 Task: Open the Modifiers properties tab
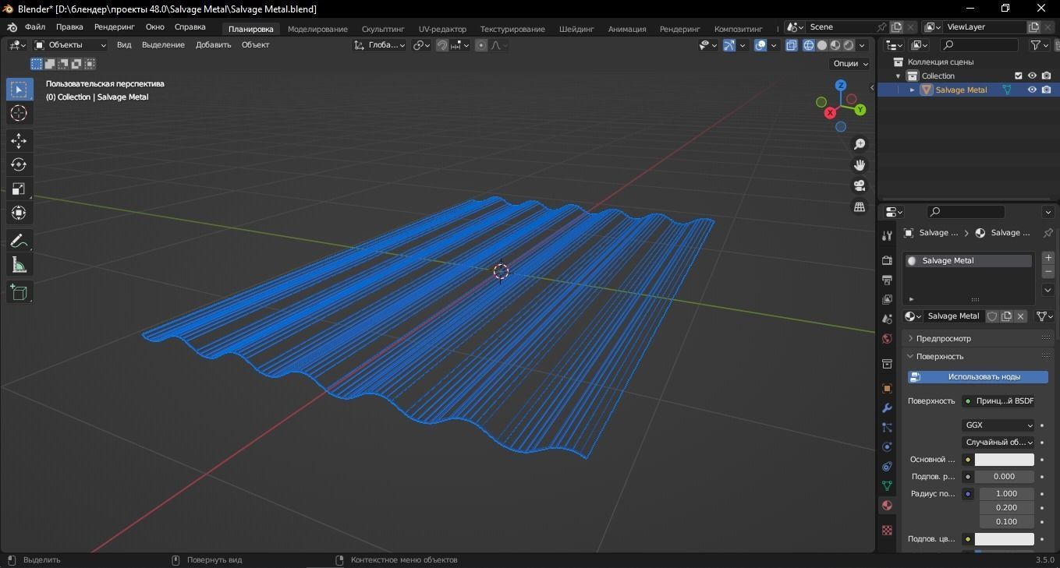coord(887,407)
